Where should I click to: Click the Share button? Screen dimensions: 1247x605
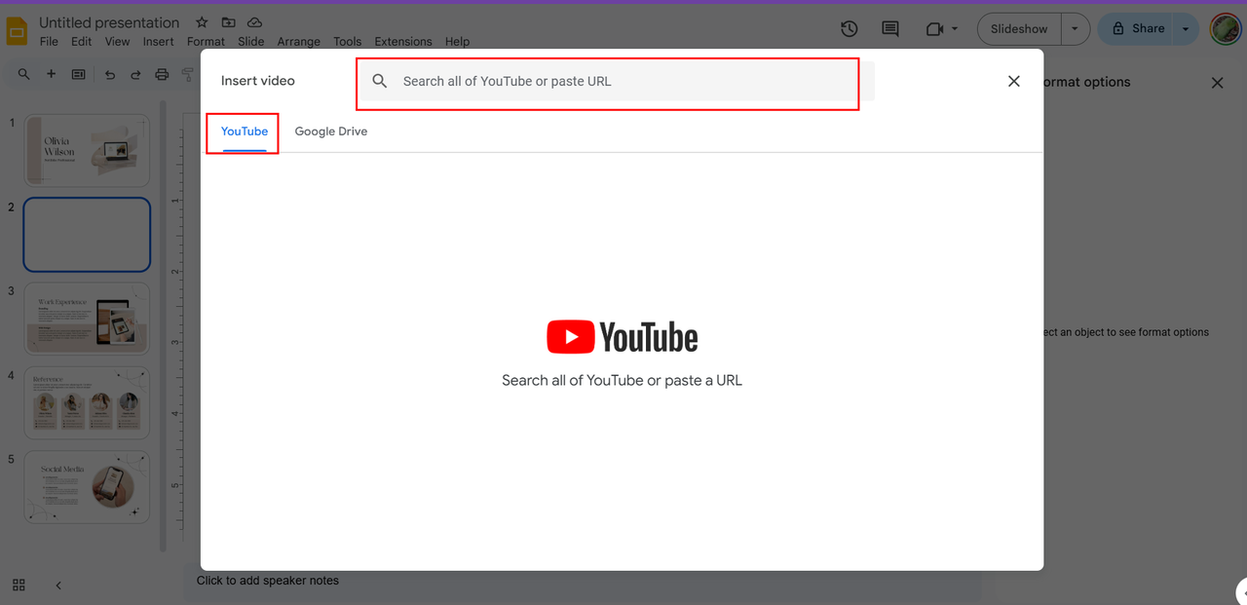pos(1137,29)
